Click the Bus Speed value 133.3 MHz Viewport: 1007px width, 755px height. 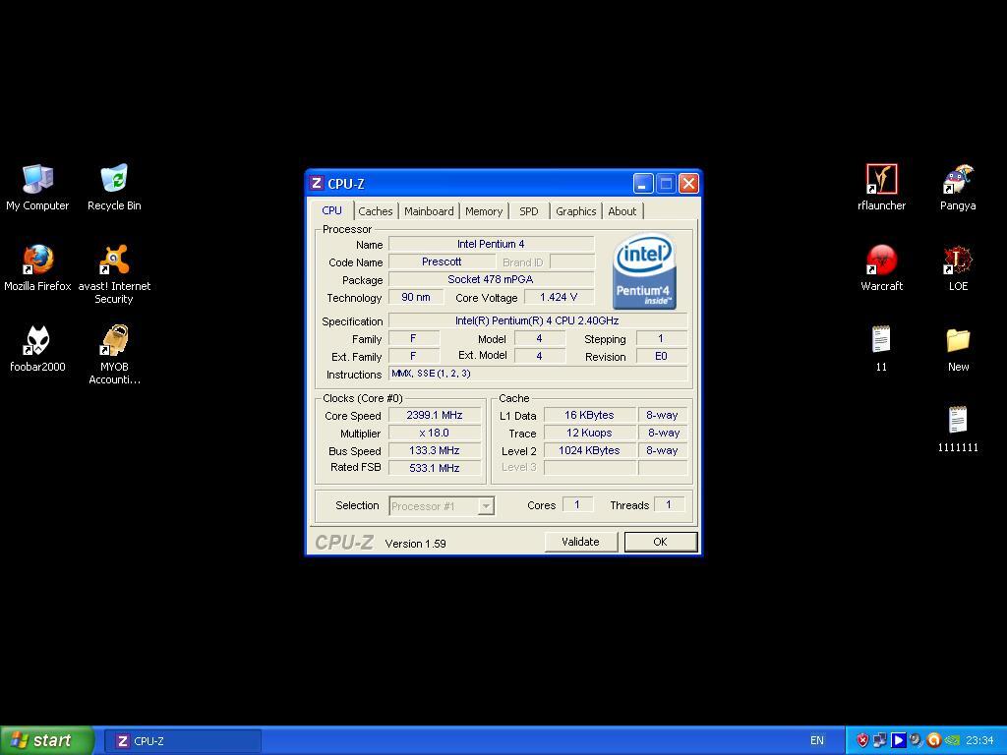point(435,450)
